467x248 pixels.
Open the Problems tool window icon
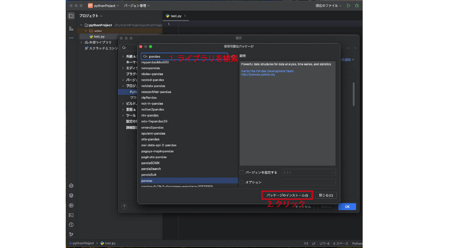click(x=71, y=225)
